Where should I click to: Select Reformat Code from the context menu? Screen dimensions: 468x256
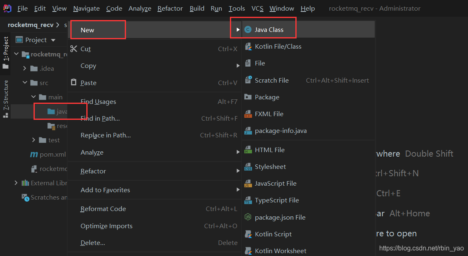103,209
